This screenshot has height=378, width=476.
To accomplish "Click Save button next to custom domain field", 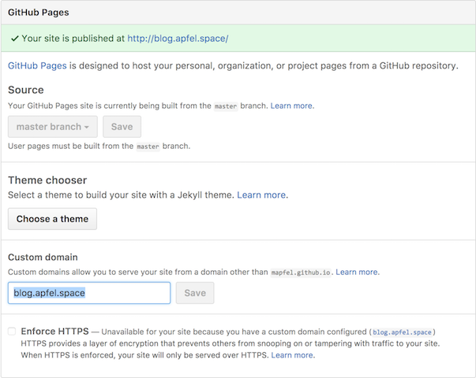I will click(x=195, y=293).
